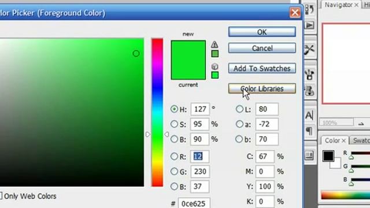Click the brightness field showing 90
Image resolution: width=370 pixels, height=208 pixels.
coord(199,139)
